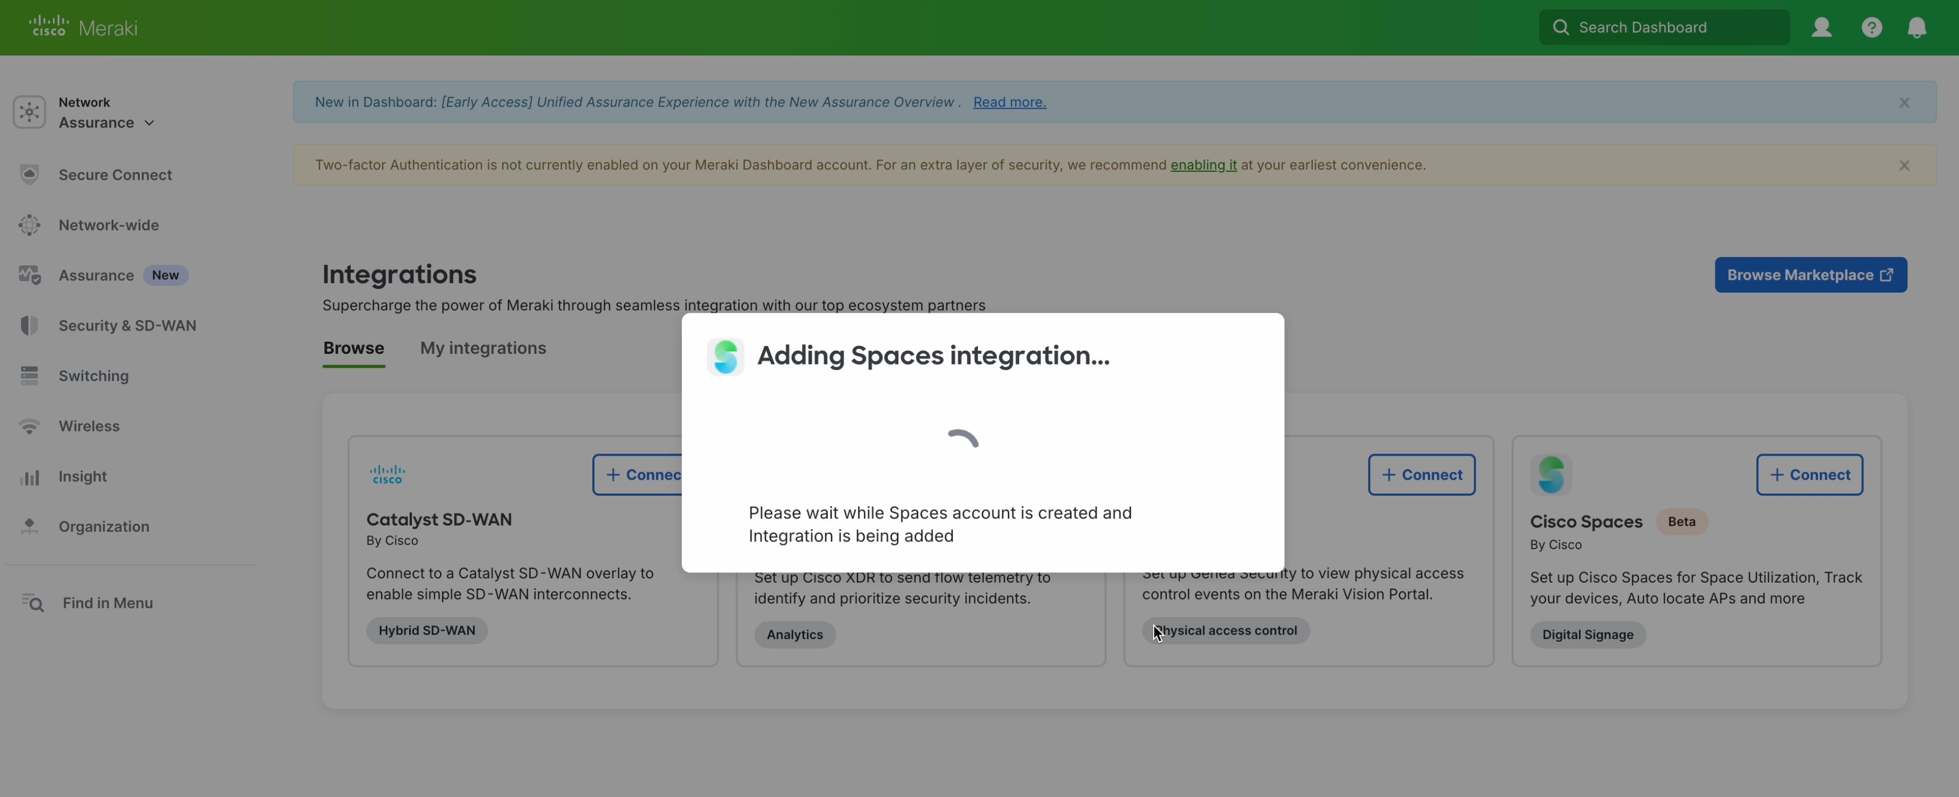This screenshot has height=797, width=1959.
Task: Click the Wireless wifi icon
Action: click(30, 427)
